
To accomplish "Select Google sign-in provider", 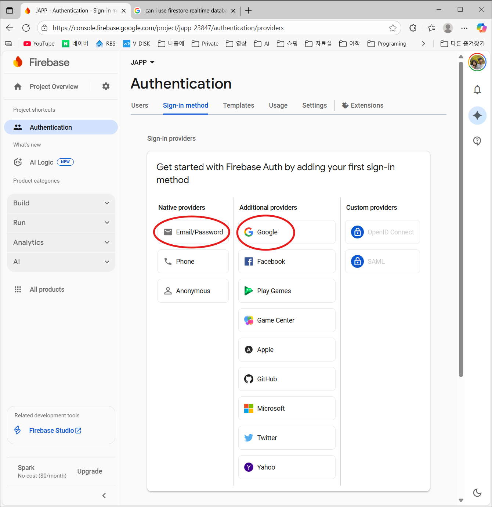I will point(287,232).
